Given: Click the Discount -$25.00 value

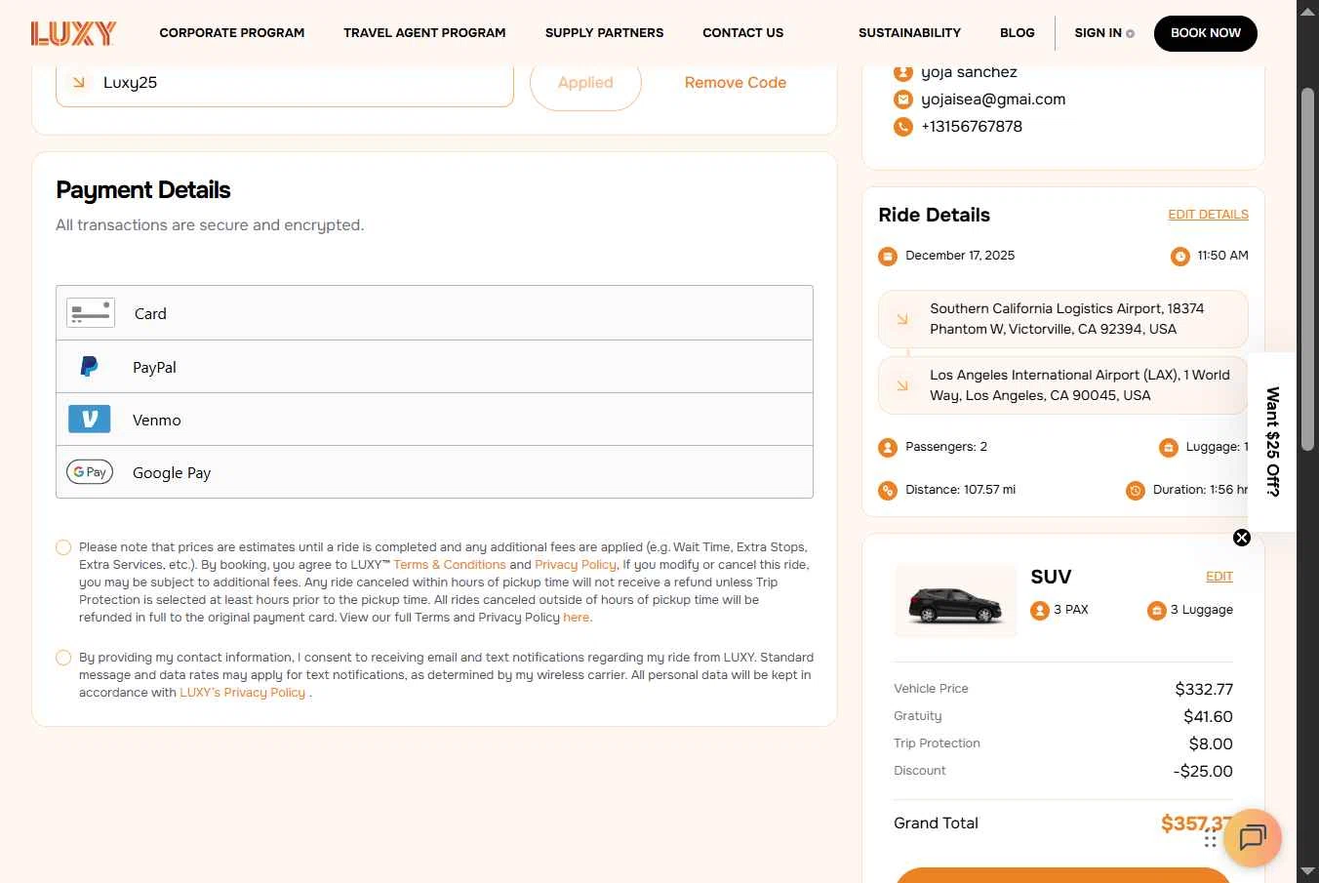Looking at the screenshot, I should tap(1203, 771).
